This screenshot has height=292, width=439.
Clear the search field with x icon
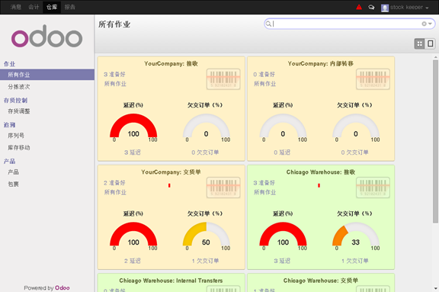click(x=424, y=24)
